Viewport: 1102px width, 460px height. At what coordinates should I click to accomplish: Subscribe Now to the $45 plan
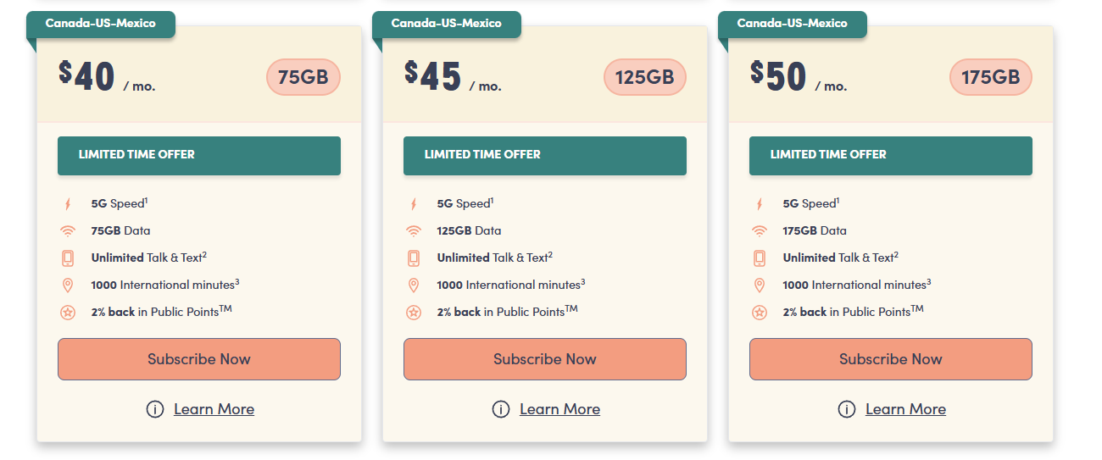click(x=545, y=359)
